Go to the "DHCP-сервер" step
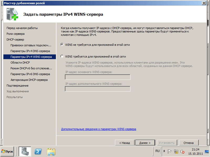Viewport: 210px width, 157px height. (x=15, y=40)
